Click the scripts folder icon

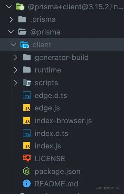(x=27, y=83)
